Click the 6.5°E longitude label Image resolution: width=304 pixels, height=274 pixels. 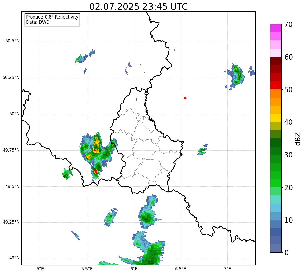pyautogui.click(x=181, y=269)
